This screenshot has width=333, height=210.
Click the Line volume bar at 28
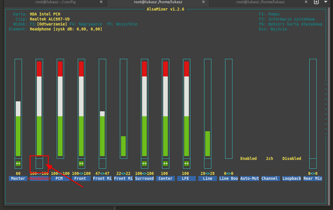(x=208, y=144)
